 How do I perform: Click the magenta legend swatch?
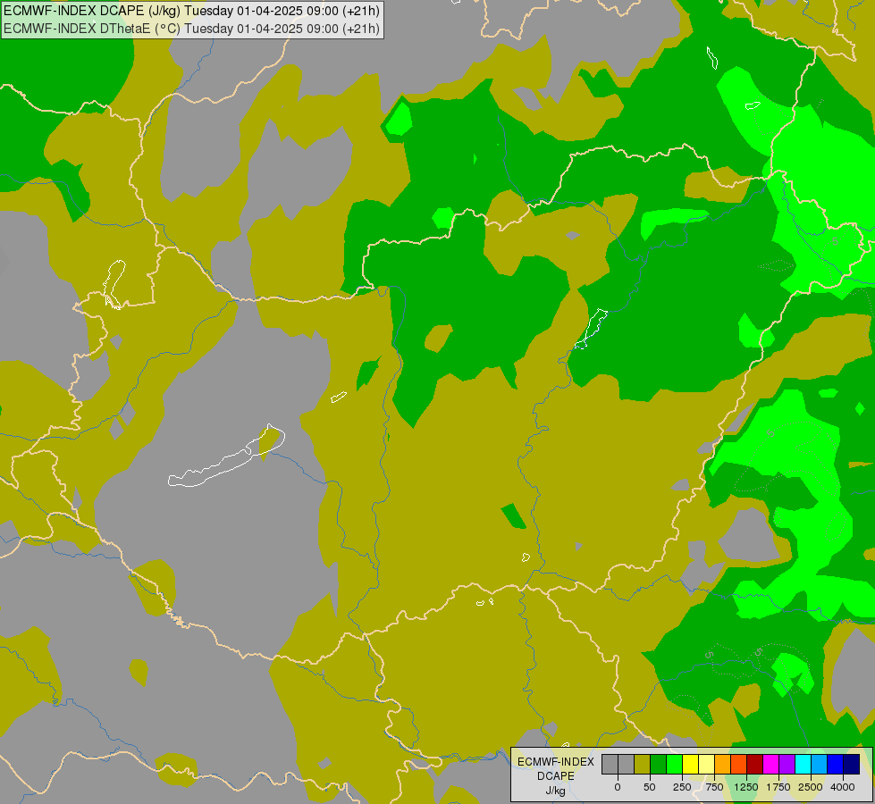coord(770,764)
